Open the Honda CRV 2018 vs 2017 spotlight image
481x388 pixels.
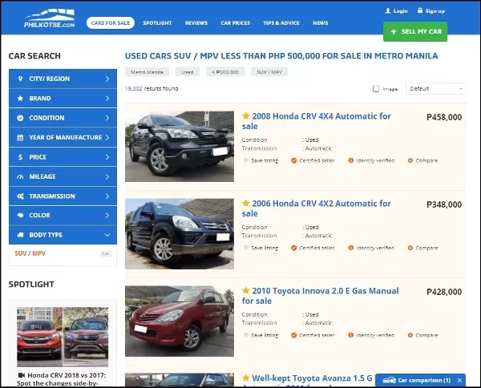pos(63,337)
